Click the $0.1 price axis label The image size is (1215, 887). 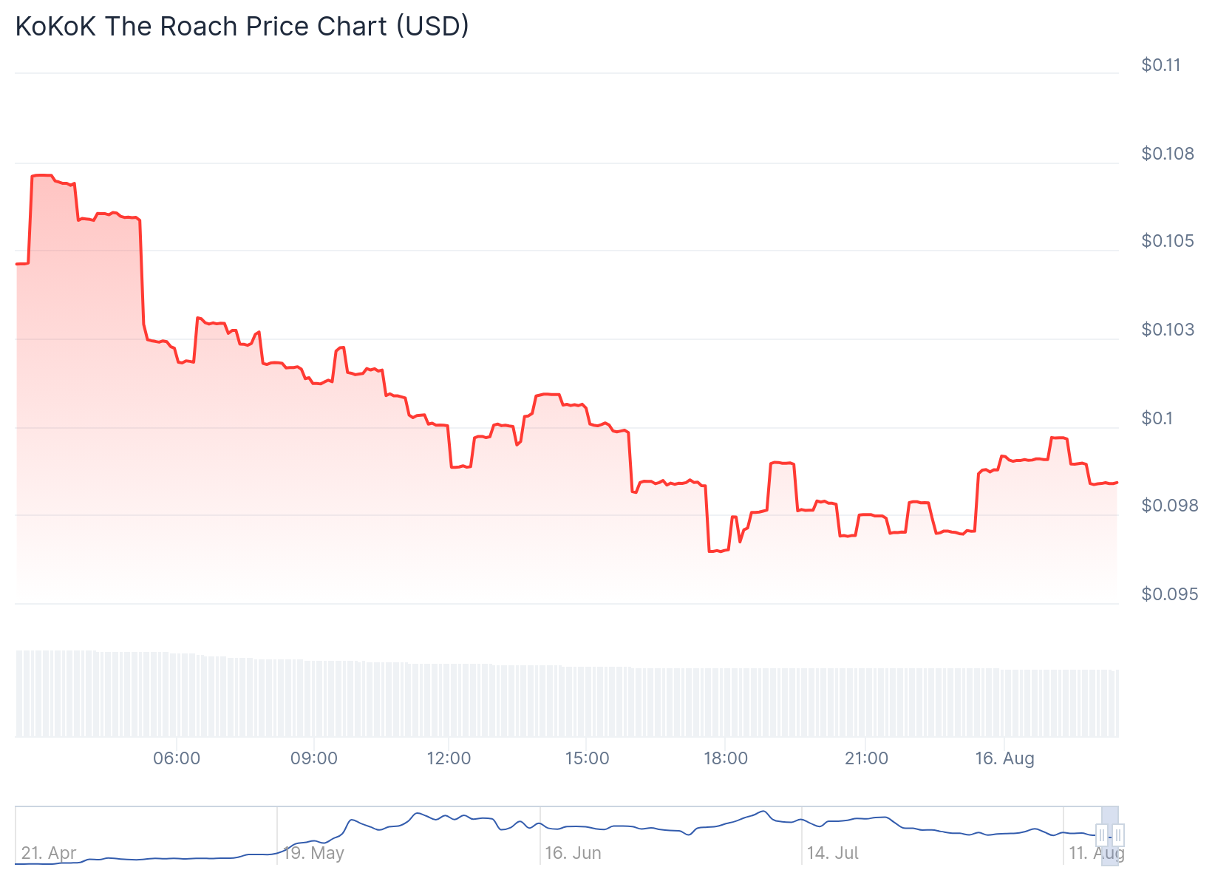(1157, 418)
